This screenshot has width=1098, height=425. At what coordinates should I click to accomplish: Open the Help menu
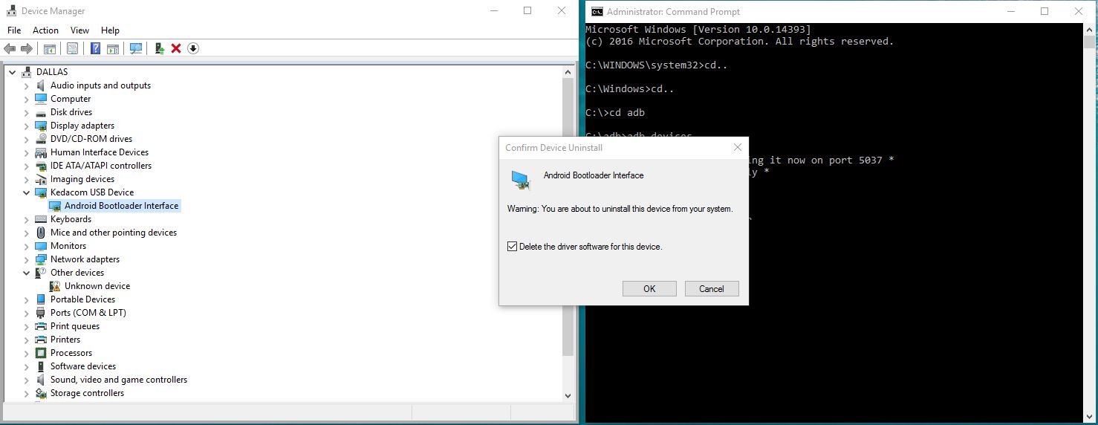[110, 30]
